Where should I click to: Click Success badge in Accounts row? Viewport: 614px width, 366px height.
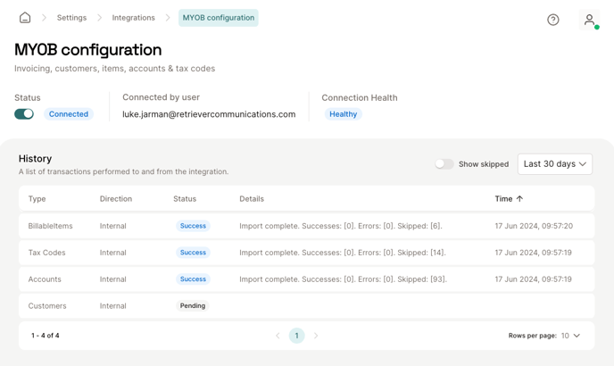click(193, 279)
